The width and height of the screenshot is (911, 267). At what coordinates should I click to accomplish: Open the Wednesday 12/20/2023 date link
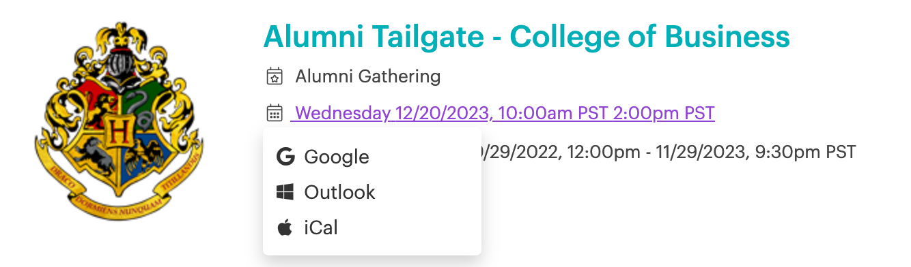[504, 113]
